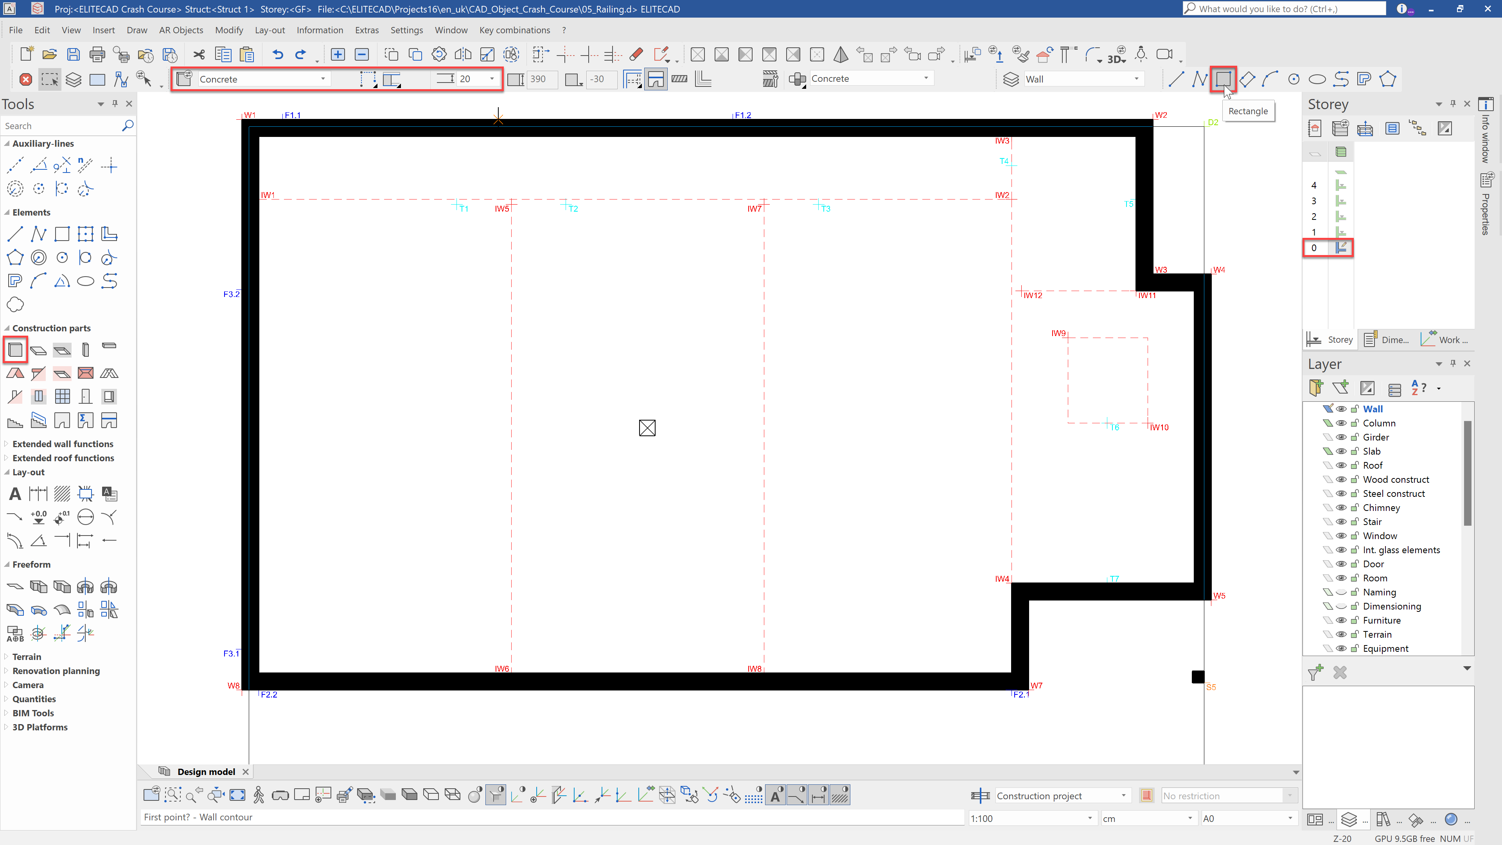Select storey 3 in Storey list
The image size is (1502, 845).
coord(1314,201)
